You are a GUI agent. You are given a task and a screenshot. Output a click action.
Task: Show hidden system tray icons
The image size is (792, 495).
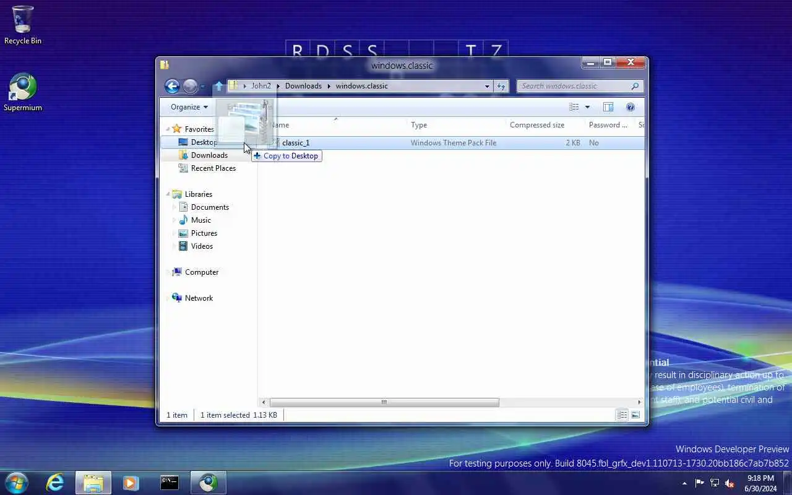(684, 483)
